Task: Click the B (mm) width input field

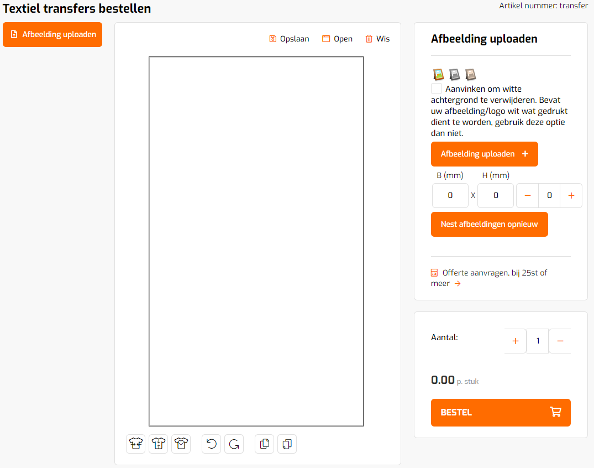Action: click(450, 195)
